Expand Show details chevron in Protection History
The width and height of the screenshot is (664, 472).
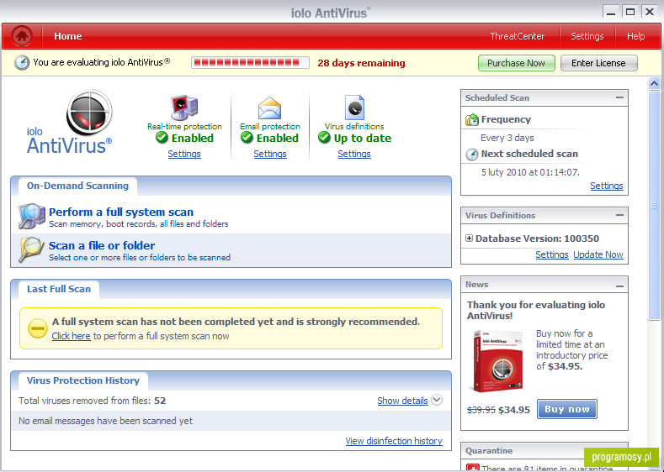[x=437, y=400]
